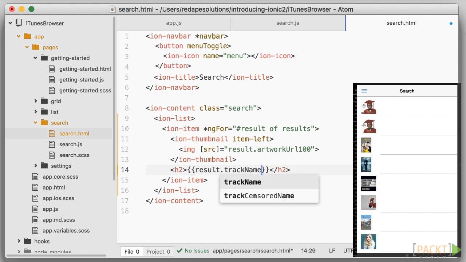Click the file path app/pages/search/search.html
The image size is (466, 262).
[x=253, y=251]
